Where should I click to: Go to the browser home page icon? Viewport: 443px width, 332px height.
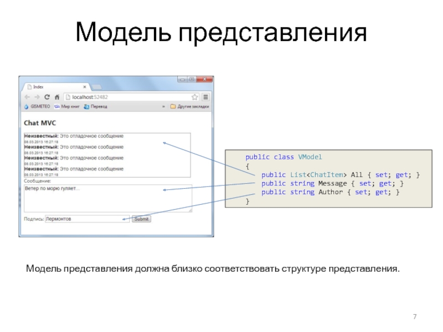coord(56,97)
